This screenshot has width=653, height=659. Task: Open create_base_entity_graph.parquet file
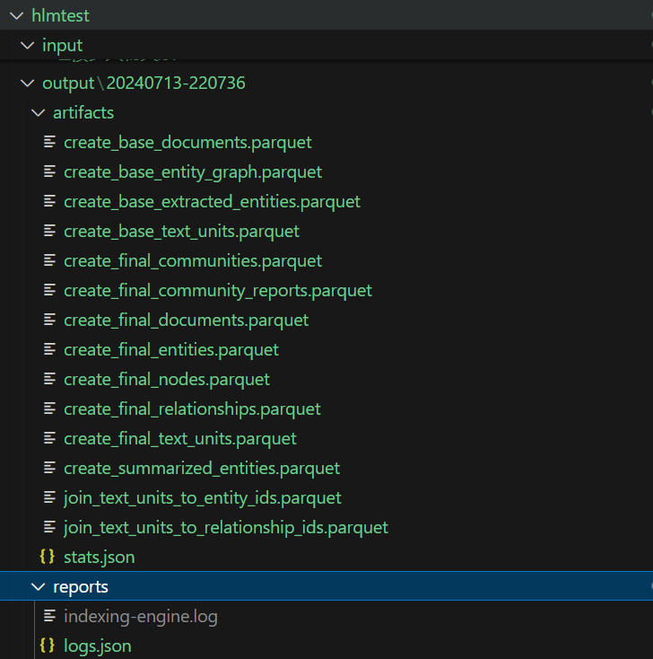(192, 172)
